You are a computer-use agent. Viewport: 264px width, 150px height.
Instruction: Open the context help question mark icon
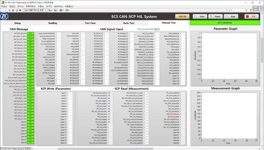tap(251, 10)
